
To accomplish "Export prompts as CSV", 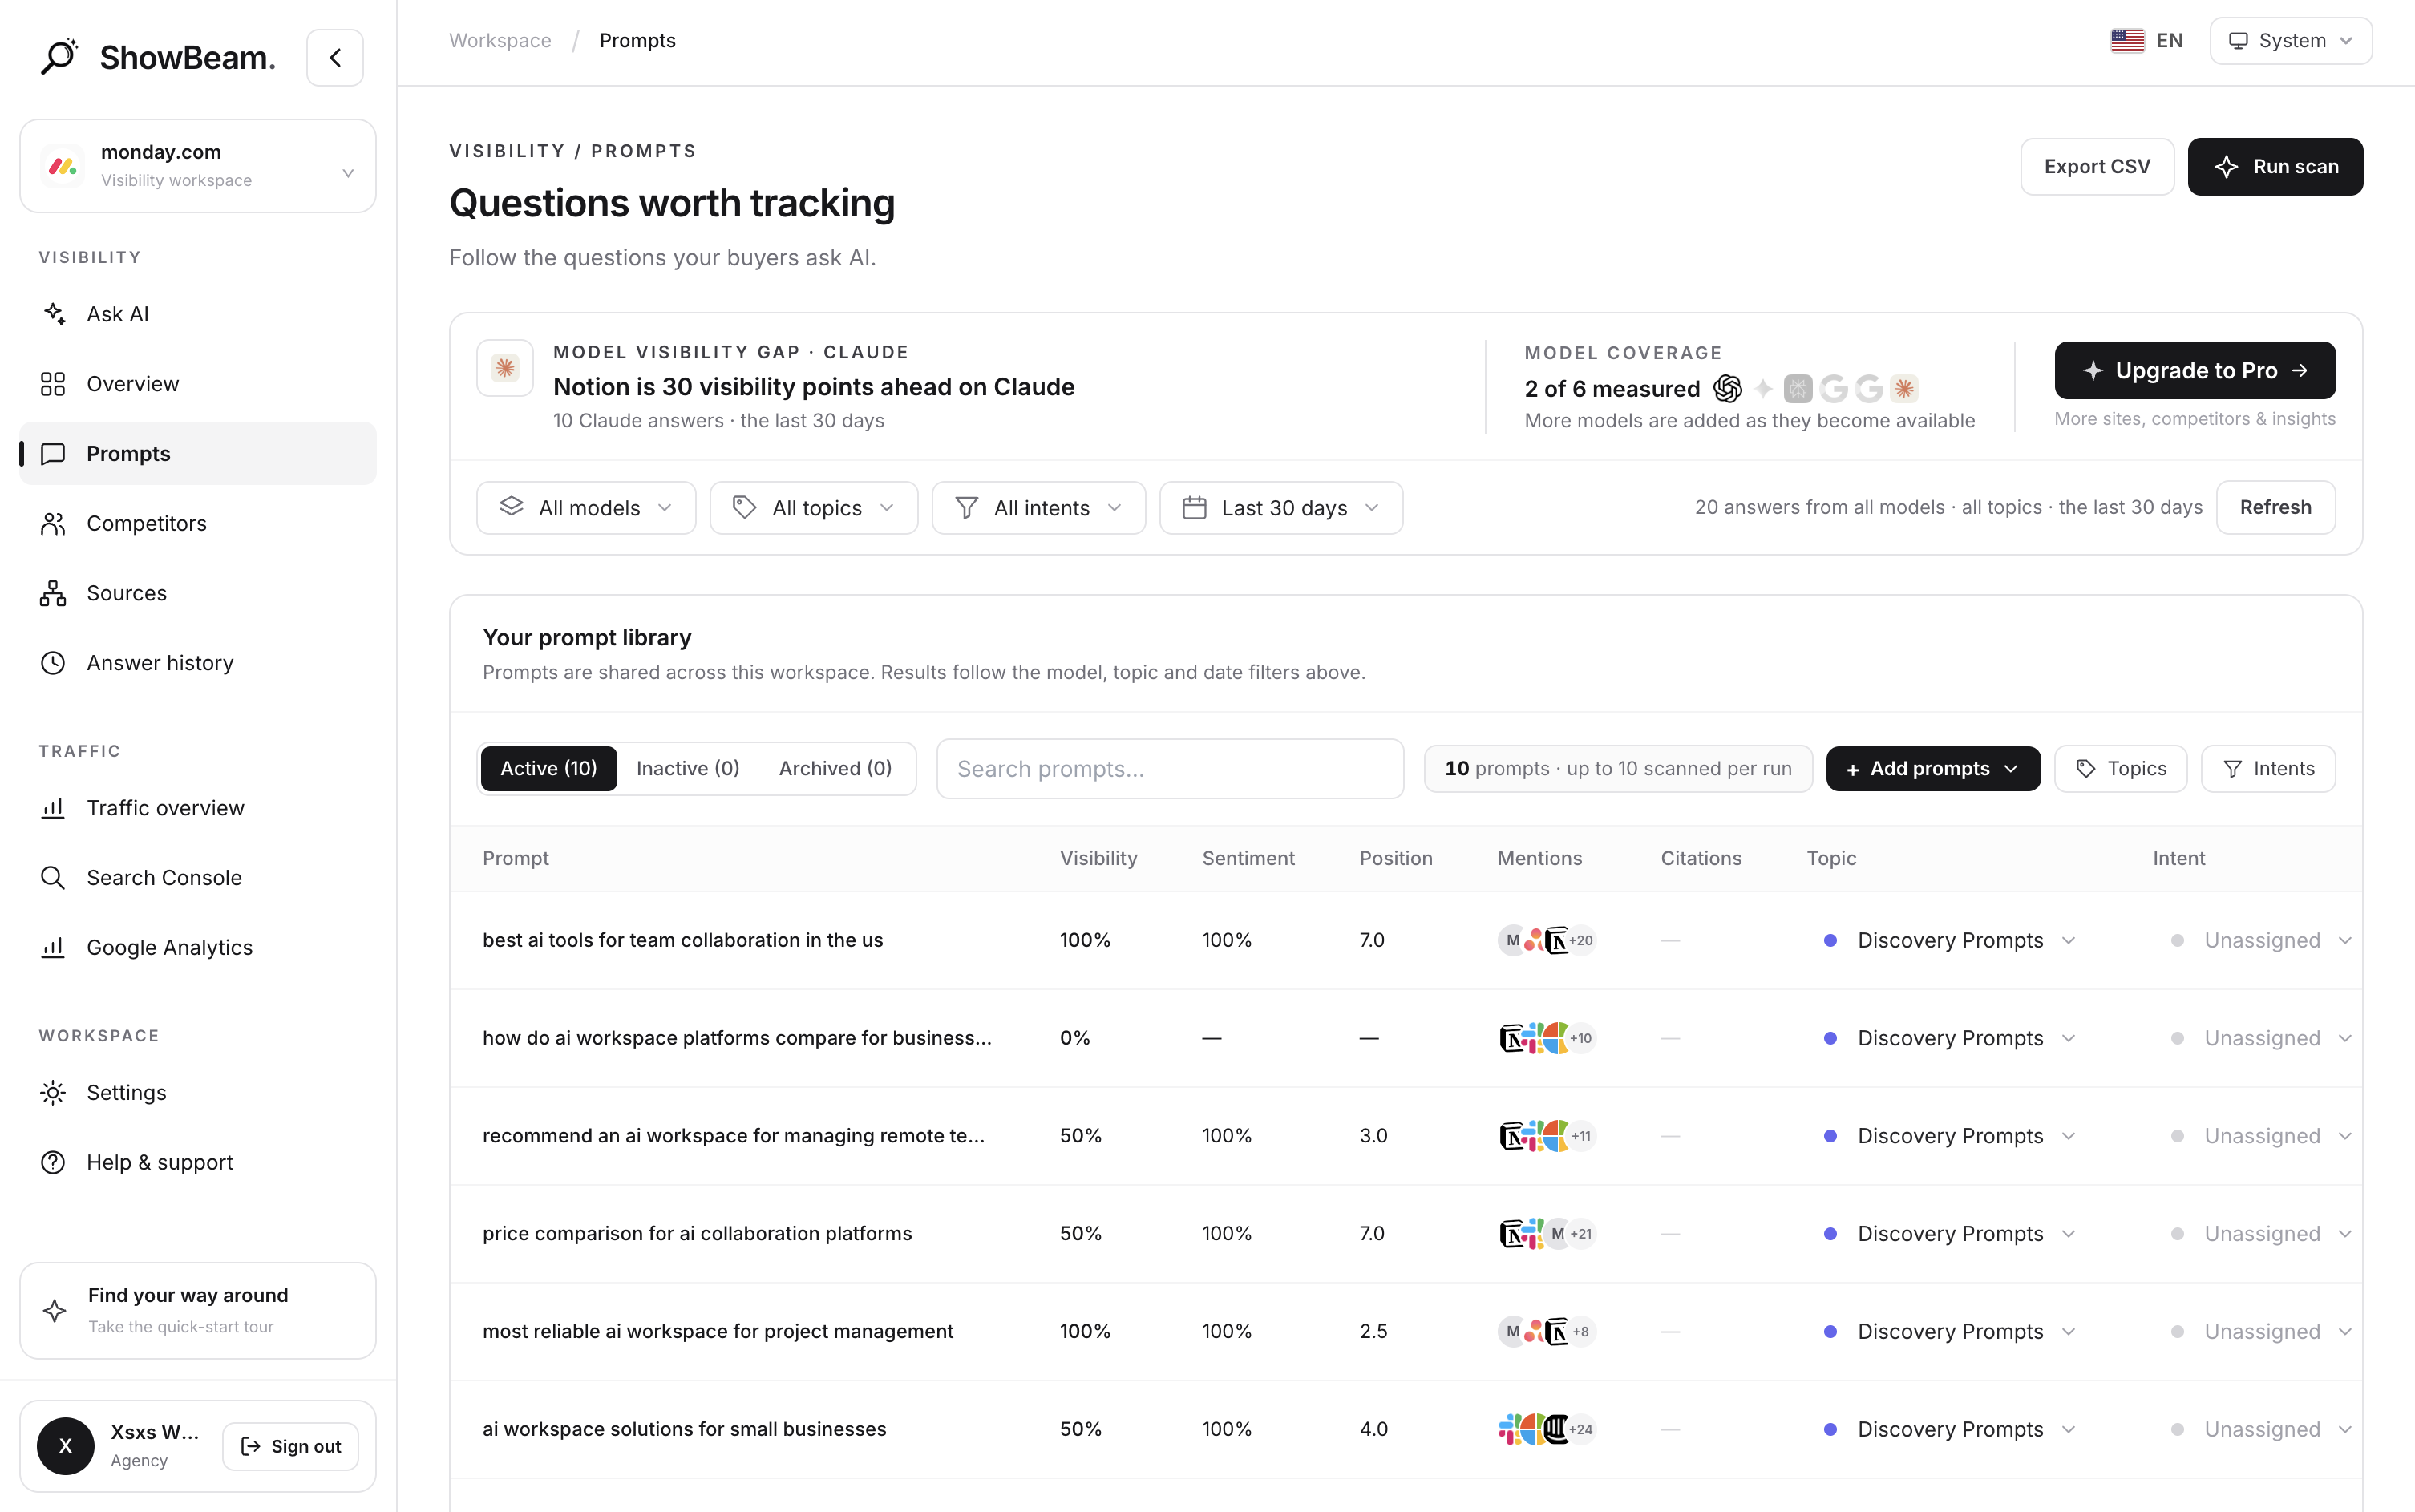I will coord(2097,167).
